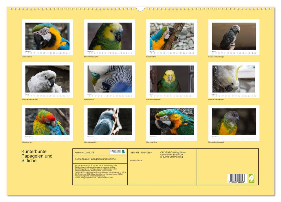Open the September Mischling Ara photo

[x=47, y=122]
